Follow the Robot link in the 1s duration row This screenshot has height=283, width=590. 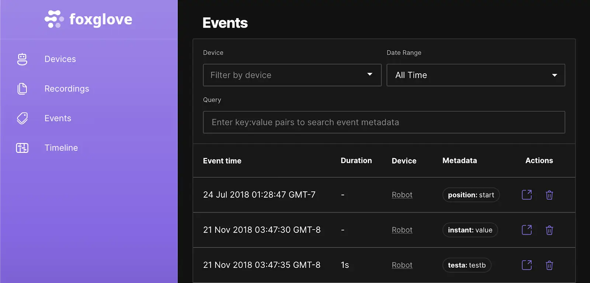[402, 265]
